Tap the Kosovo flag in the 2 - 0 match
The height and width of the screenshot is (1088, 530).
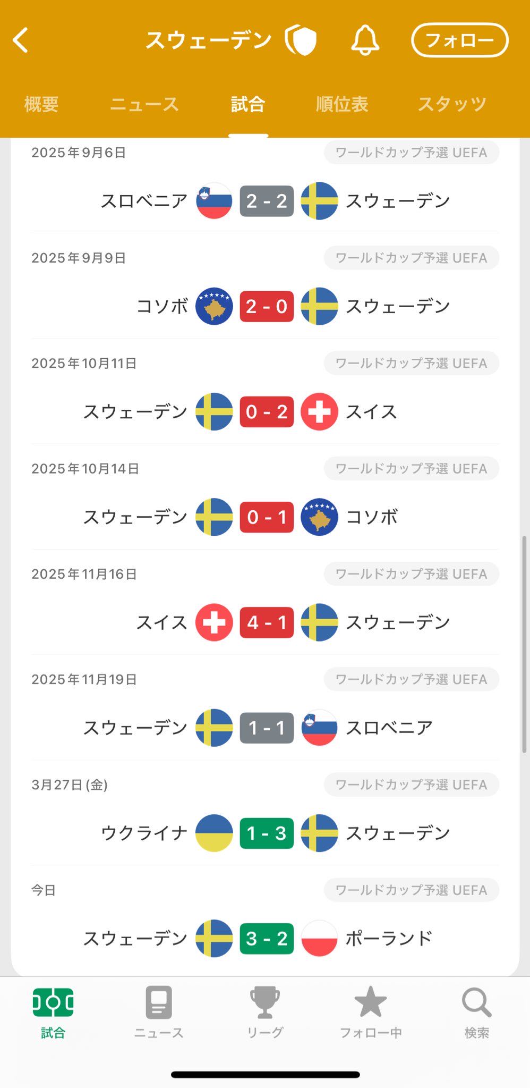click(x=214, y=306)
